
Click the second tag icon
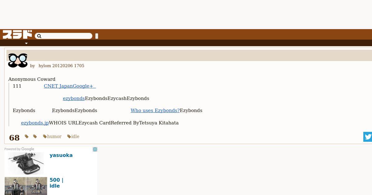35,136
